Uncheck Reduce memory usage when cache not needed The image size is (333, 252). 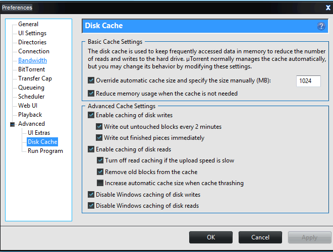(x=91, y=94)
